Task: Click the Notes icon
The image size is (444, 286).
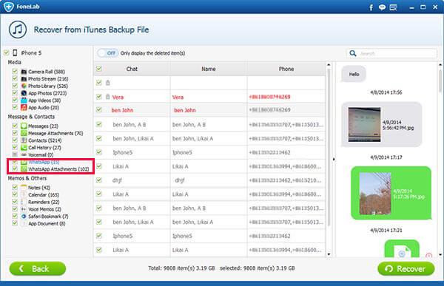Action: (x=24, y=187)
